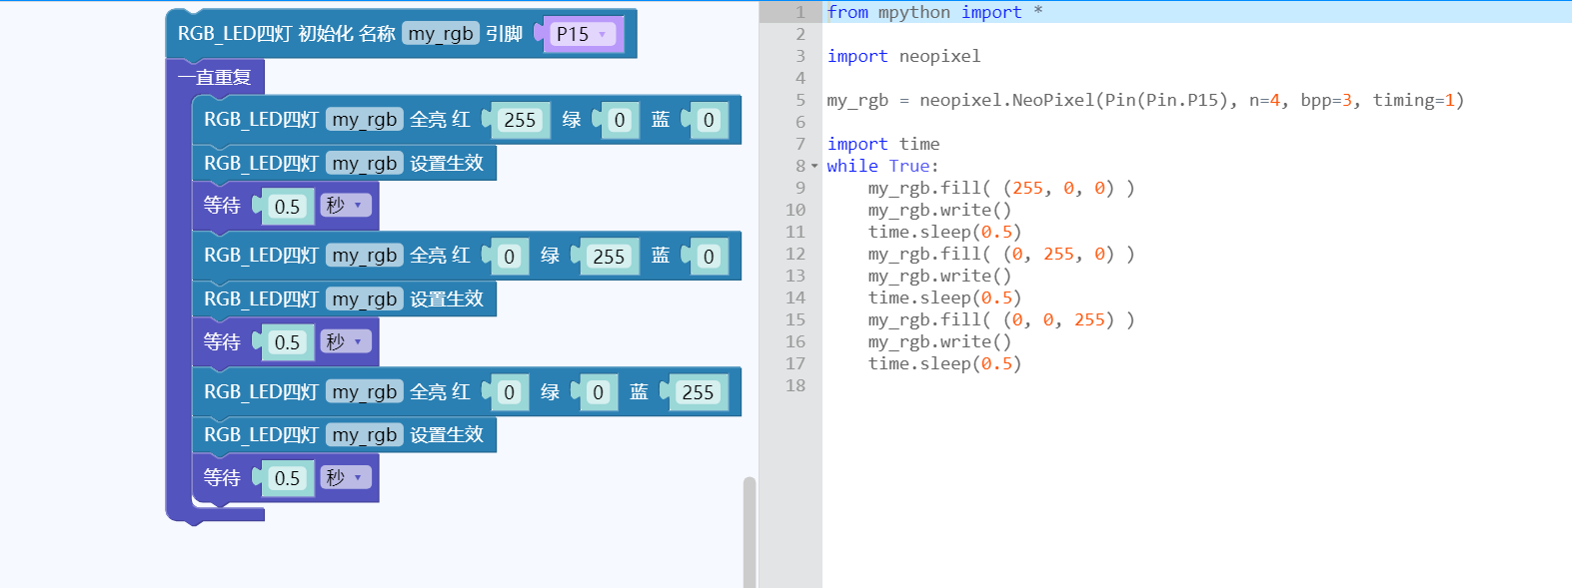Click the green value 0 in first fill block
The image size is (1572, 588).
coord(620,120)
